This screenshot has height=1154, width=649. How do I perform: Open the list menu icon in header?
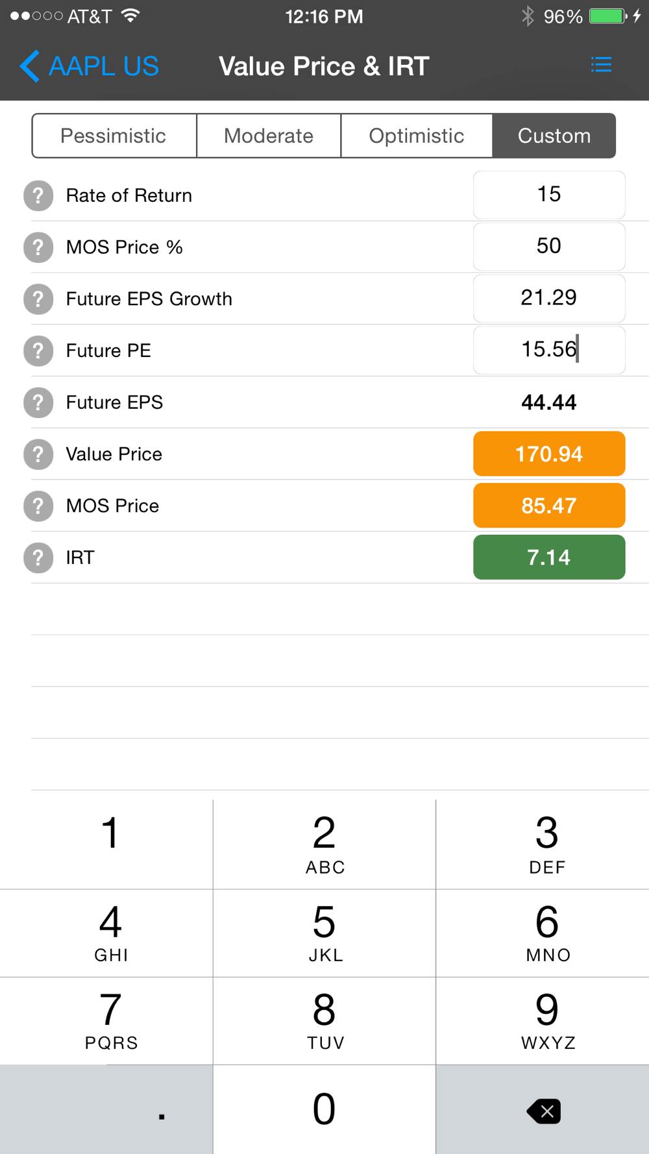601,65
